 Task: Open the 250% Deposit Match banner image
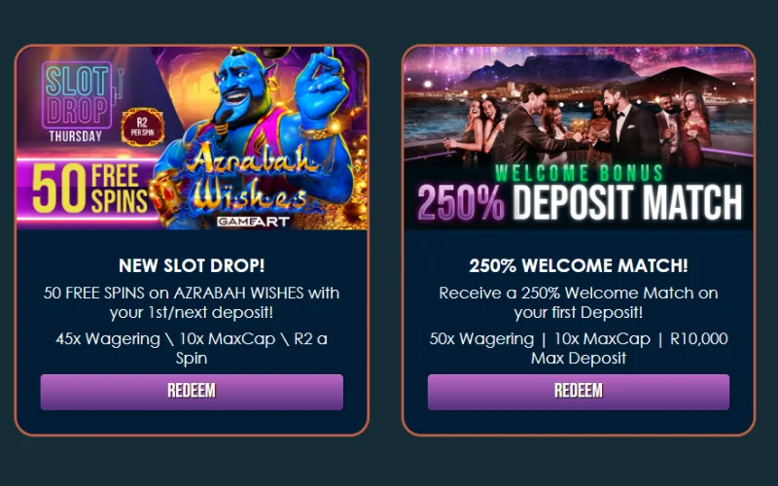coord(579,138)
